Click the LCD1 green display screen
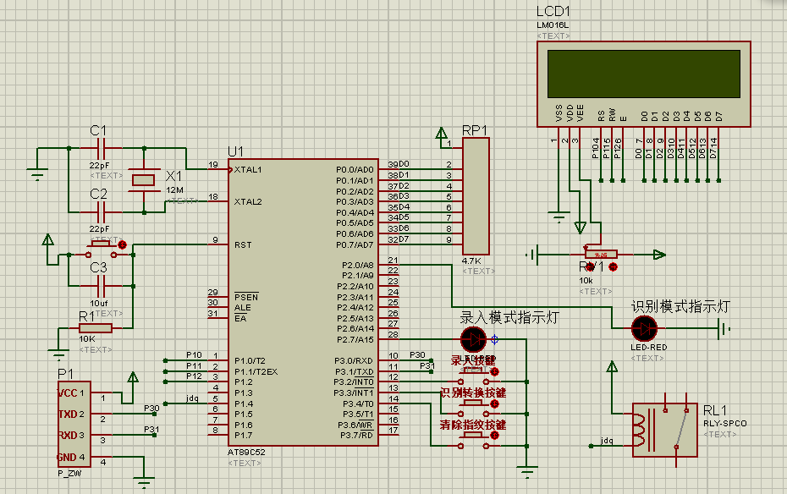This screenshot has height=494, width=787. (642, 74)
